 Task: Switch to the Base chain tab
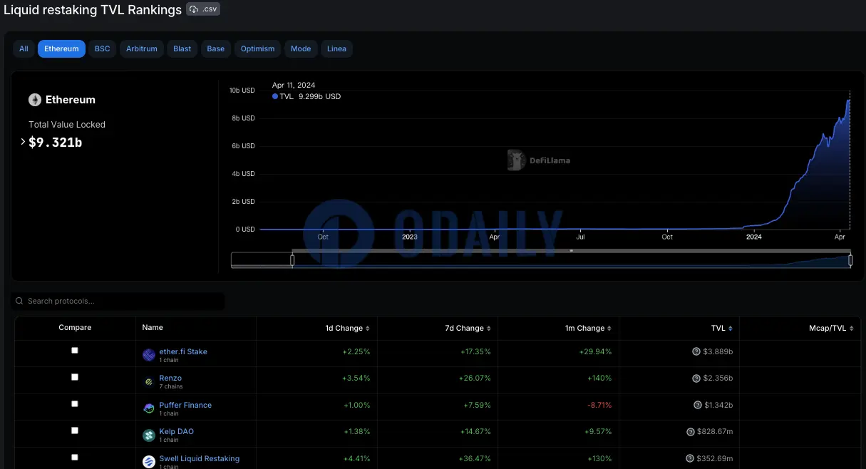pos(216,48)
